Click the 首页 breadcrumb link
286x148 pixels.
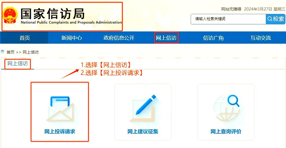tap(11, 52)
